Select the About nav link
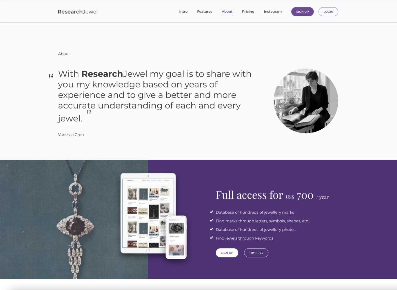This screenshot has width=397, height=290. [227, 12]
